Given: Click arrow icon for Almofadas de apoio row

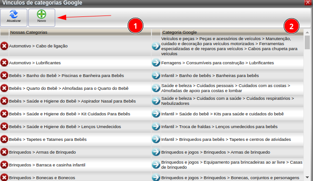Looking at the screenshot, I should pyautogui.click(x=156, y=88).
